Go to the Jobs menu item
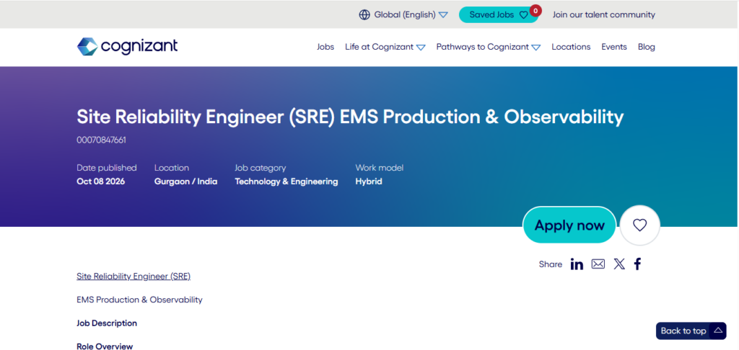This screenshot has height=350, width=739. (x=325, y=47)
